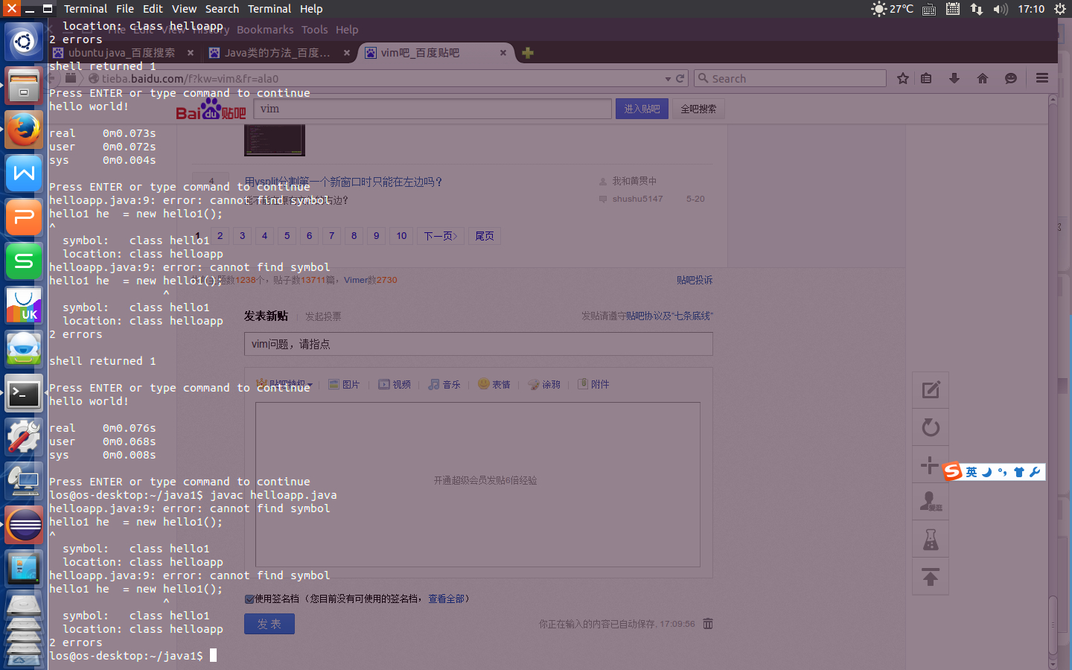Open System Settings wrench-and-gear launcher icon
This screenshot has width=1072, height=670.
(24, 437)
